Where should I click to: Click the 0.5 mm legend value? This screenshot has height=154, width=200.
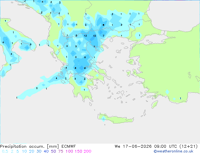click(x=5, y=151)
